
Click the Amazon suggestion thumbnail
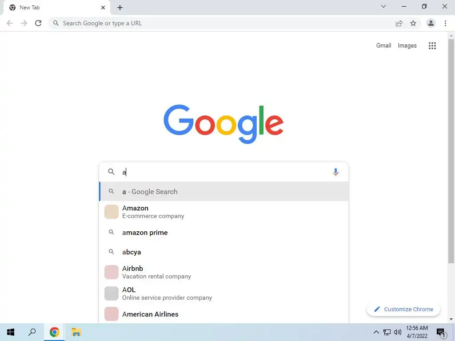112,212
